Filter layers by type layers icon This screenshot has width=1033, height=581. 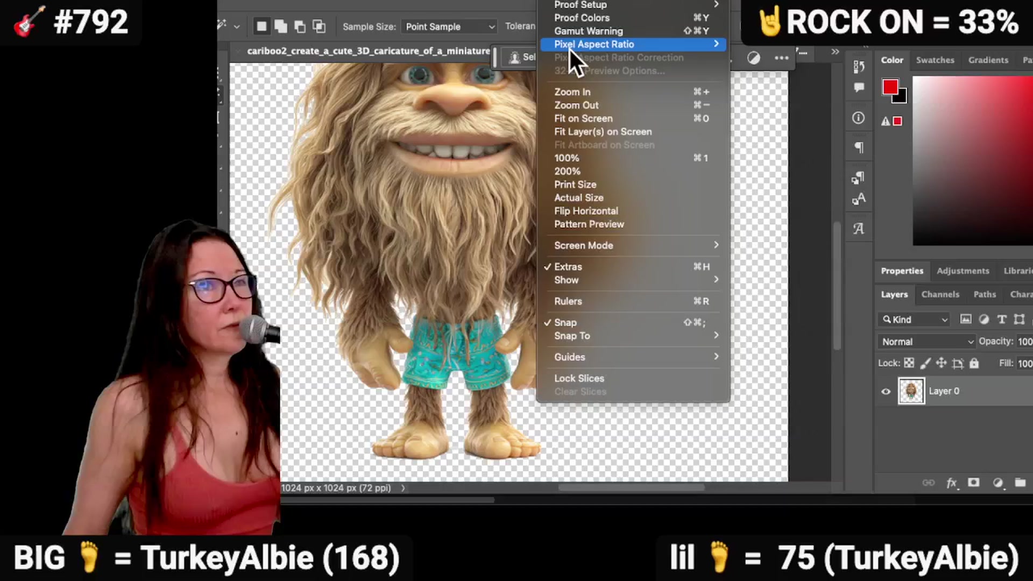click(1002, 320)
